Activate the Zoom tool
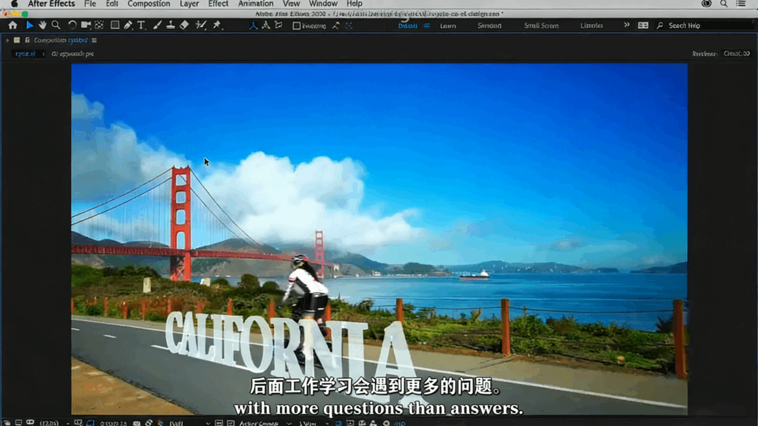The height and width of the screenshot is (426, 758). pos(56,25)
